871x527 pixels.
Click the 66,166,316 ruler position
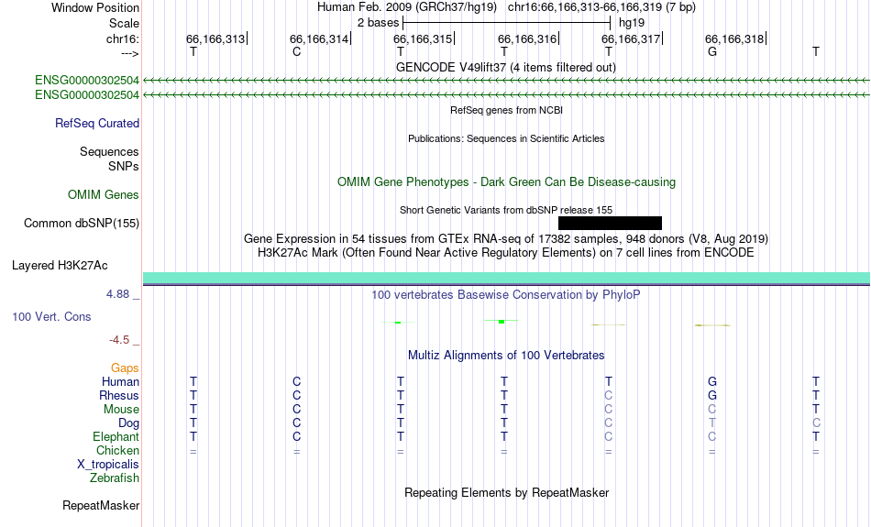coord(528,38)
